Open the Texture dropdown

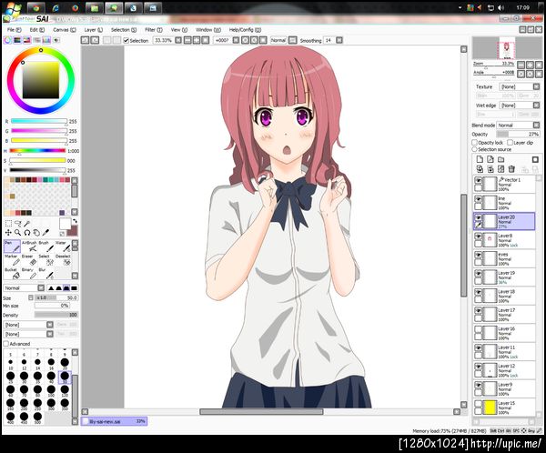coord(520,86)
